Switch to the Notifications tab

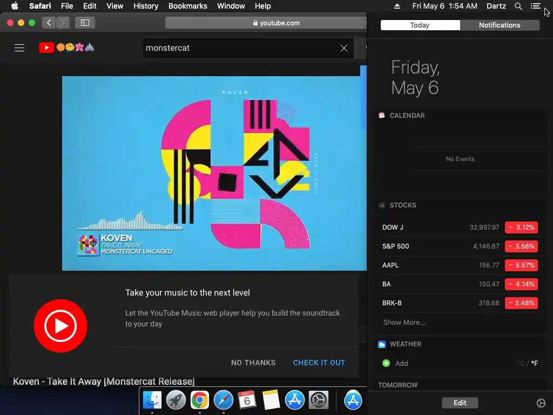tap(500, 25)
